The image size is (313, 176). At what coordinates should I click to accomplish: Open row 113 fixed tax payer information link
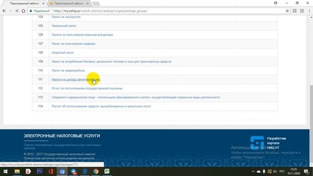click(x=136, y=97)
